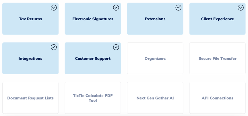Click the checkmark icon on Integrations card
The image size is (248, 116).
pos(54,47)
